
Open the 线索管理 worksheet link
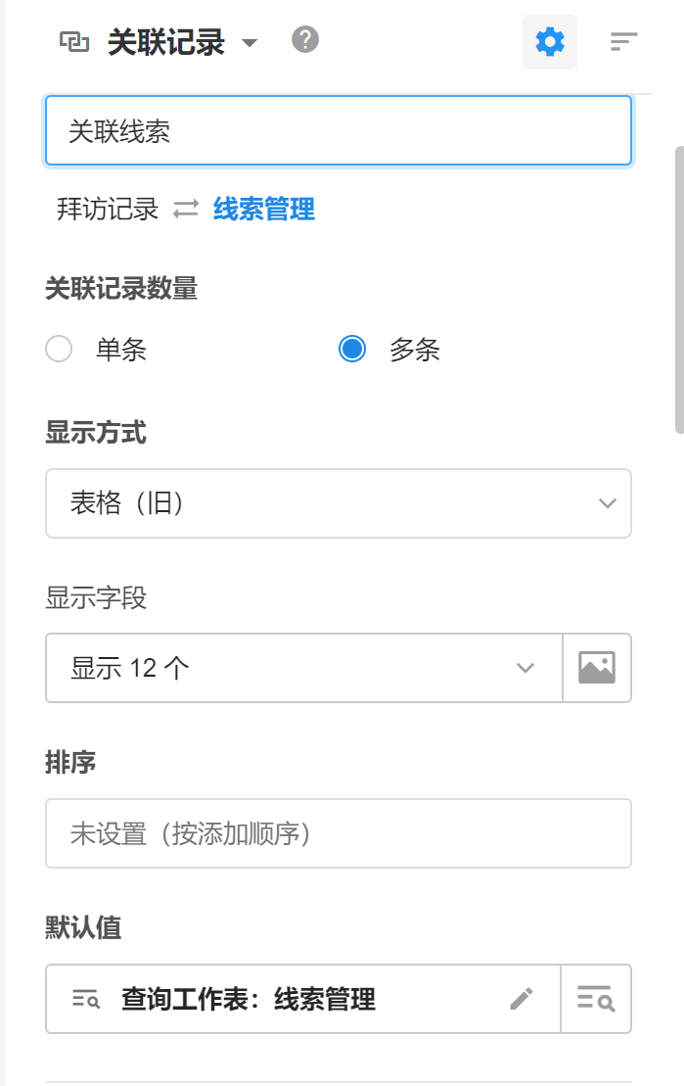pyautogui.click(x=264, y=209)
